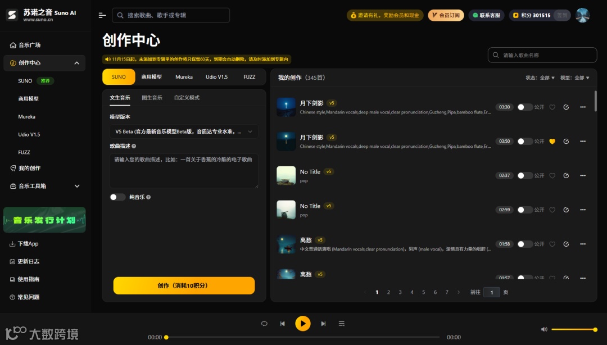
Task: Open user avatar profile menu
Action: tap(582, 15)
